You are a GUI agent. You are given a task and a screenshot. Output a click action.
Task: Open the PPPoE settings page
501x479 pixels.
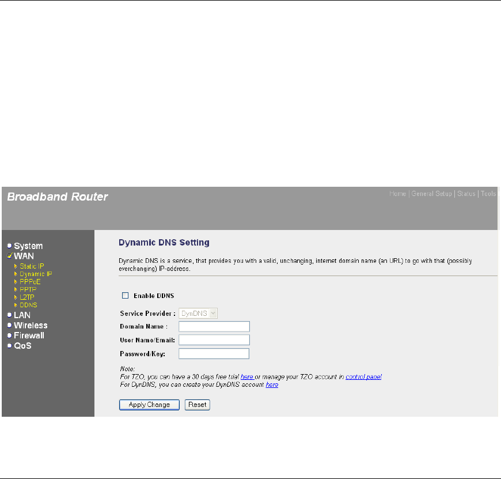pyautogui.click(x=30, y=282)
